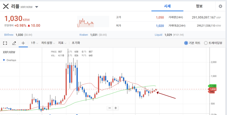Open the settings gear icon
This screenshot has height=115, width=227.
point(220,6)
